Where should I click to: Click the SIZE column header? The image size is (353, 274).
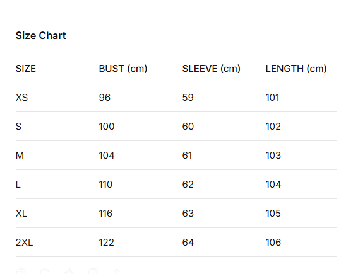click(x=26, y=69)
